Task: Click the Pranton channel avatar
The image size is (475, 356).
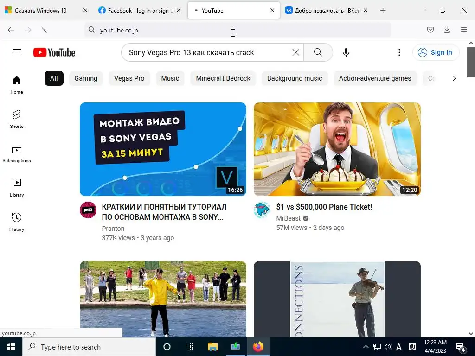Action: coord(88,210)
